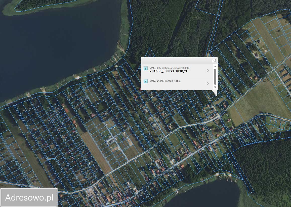Click the popup's vertical scrollbar thumb
291x207 pixels.
point(215,77)
